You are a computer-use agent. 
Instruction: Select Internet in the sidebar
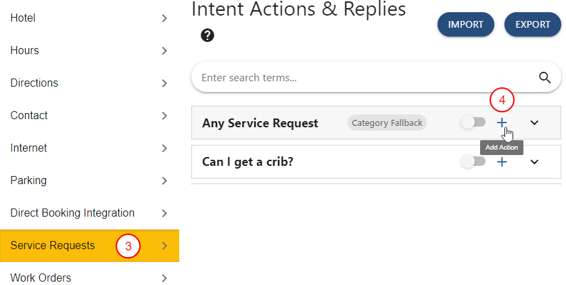(x=88, y=148)
